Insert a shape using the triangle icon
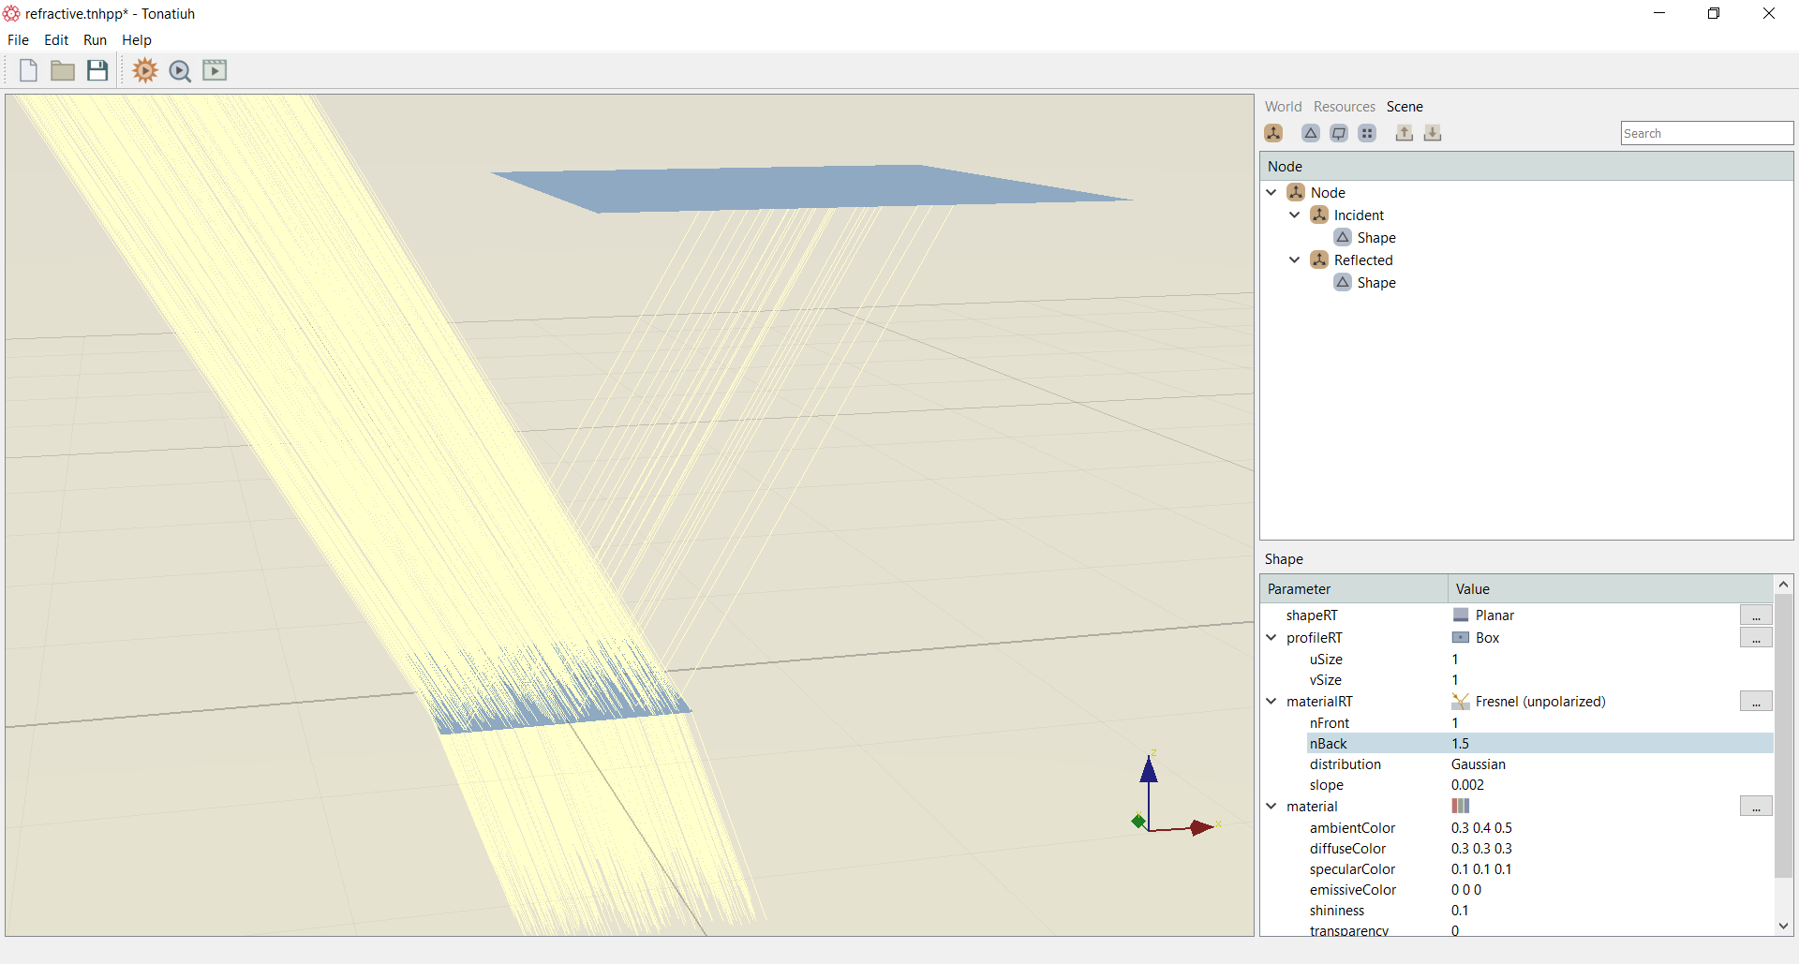The width and height of the screenshot is (1799, 964). [1311, 133]
